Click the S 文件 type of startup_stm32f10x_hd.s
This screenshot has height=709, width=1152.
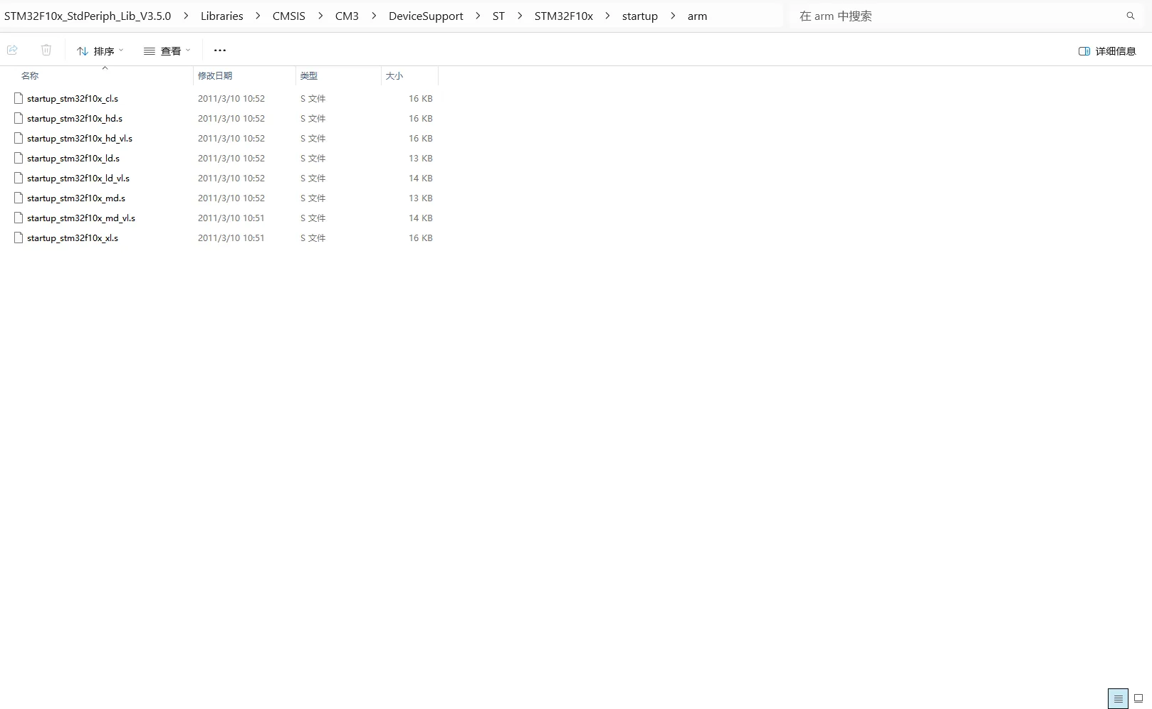[313, 118]
